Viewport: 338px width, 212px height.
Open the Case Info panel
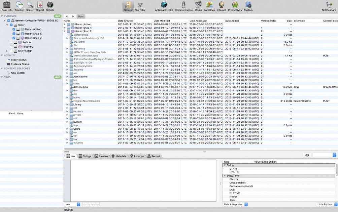[7, 5]
